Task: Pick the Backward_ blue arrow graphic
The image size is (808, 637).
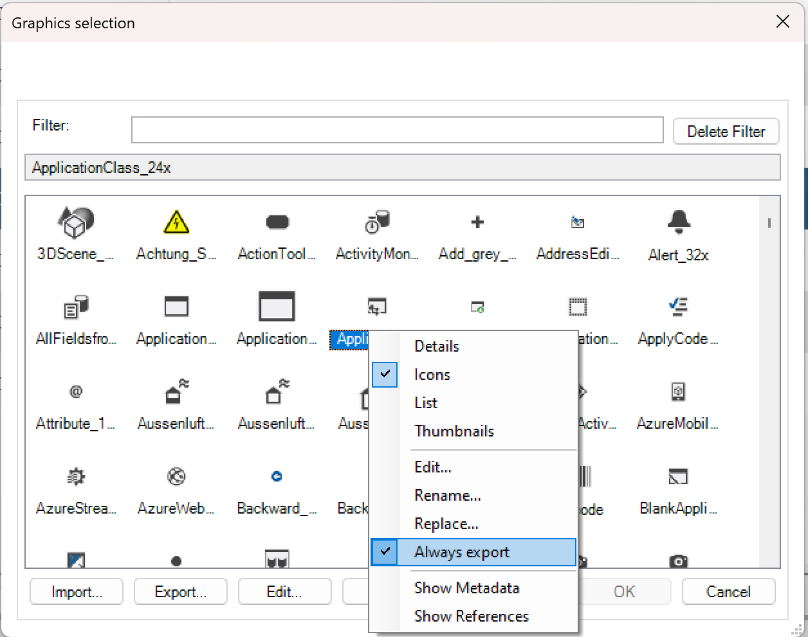Action: (277, 476)
